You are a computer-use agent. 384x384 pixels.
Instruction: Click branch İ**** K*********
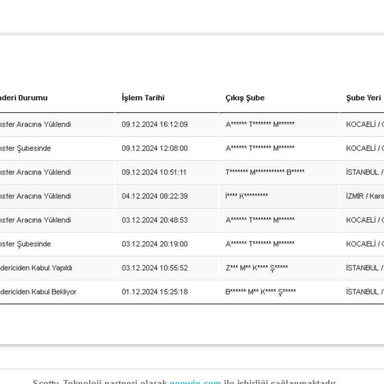[246, 196]
